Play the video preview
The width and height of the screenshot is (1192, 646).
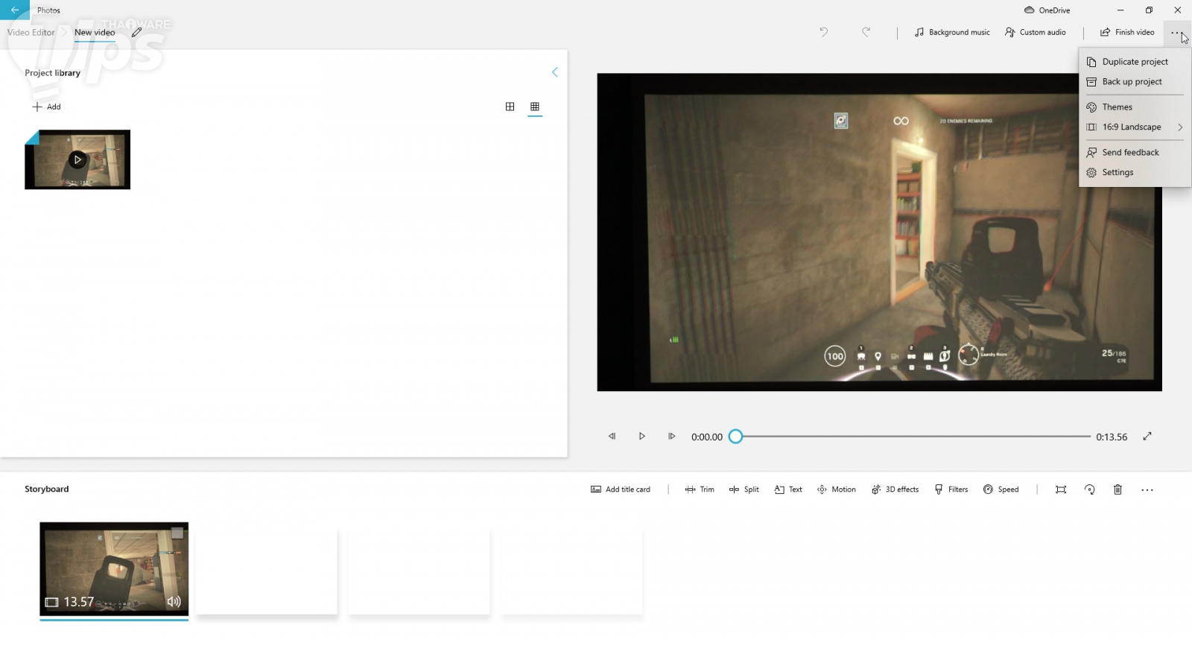point(641,437)
